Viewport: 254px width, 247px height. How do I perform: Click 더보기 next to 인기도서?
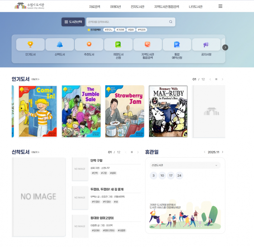[35, 79]
